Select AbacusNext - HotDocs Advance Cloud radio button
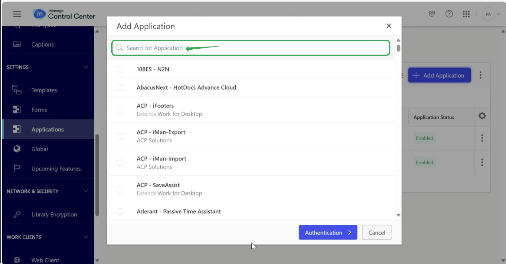 [120, 87]
